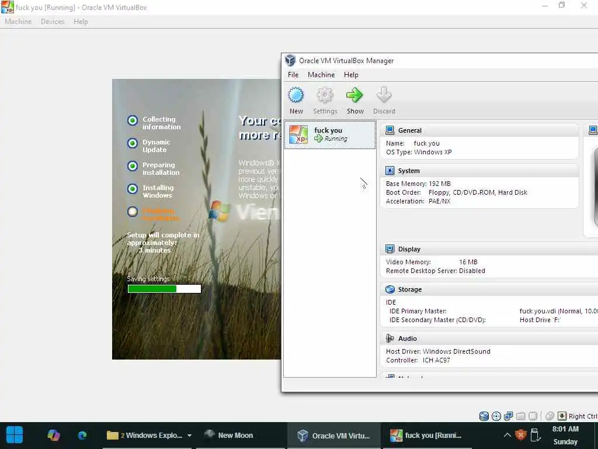The height and width of the screenshot is (449, 598).
Task: Click the Saving settings progress bar
Action: 164,289
